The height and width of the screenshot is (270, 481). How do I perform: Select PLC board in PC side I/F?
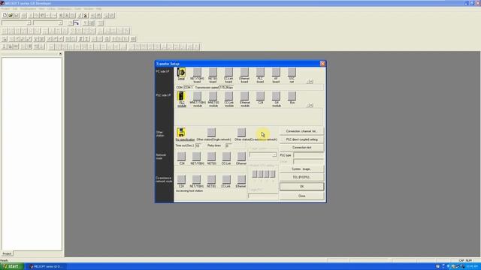click(260, 73)
